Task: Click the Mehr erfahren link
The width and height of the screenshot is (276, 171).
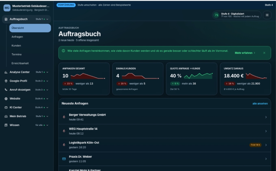Action: point(245,53)
